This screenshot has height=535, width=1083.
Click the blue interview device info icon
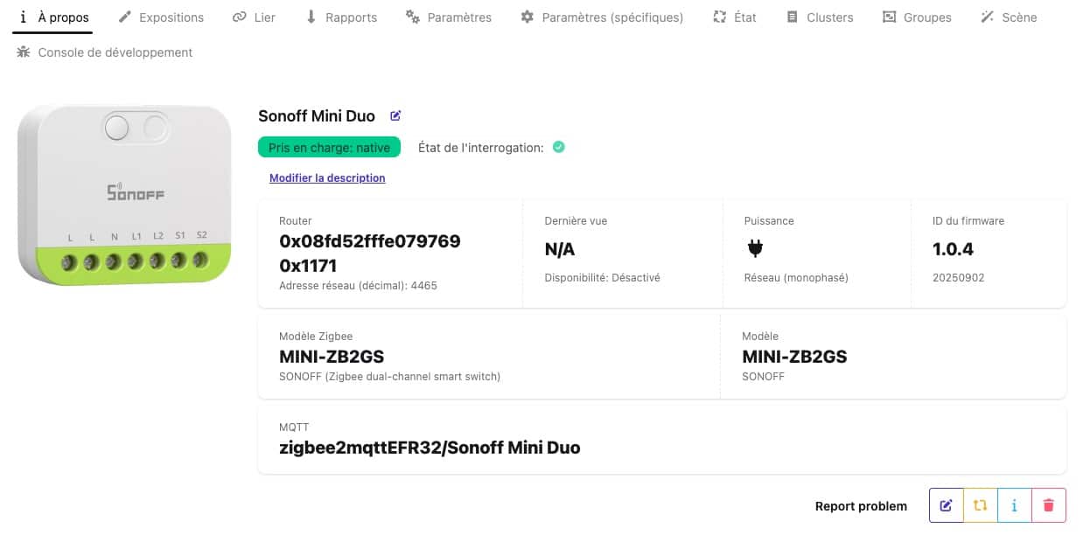click(1014, 505)
